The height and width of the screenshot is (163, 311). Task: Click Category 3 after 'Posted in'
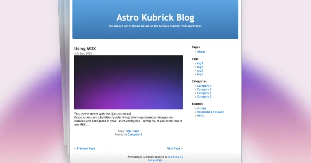(x=135, y=134)
